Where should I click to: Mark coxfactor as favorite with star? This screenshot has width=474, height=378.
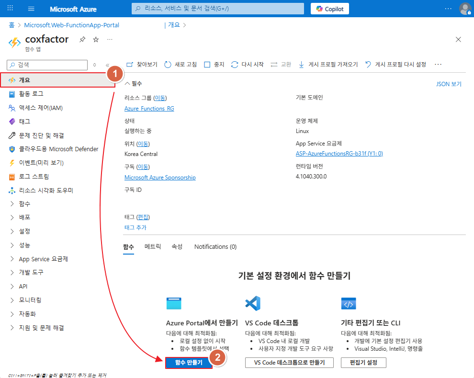tap(96, 40)
